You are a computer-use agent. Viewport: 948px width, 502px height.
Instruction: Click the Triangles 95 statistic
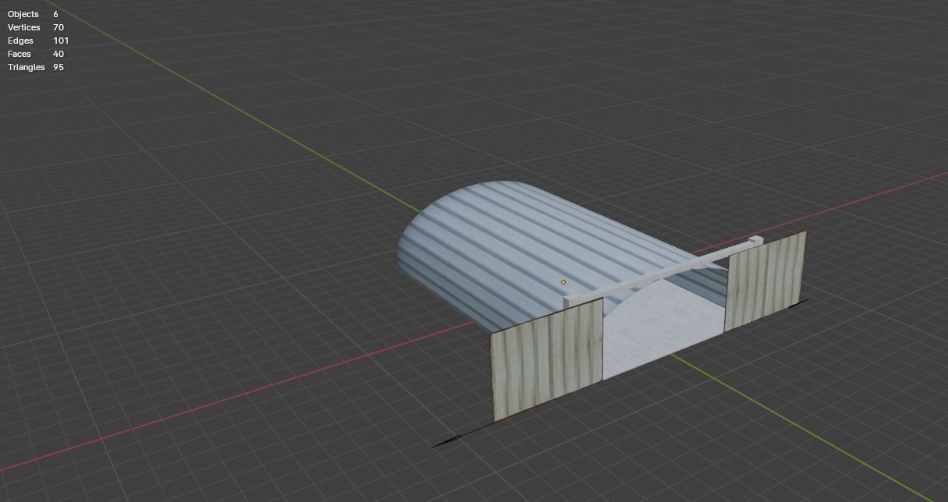[x=36, y=67]
